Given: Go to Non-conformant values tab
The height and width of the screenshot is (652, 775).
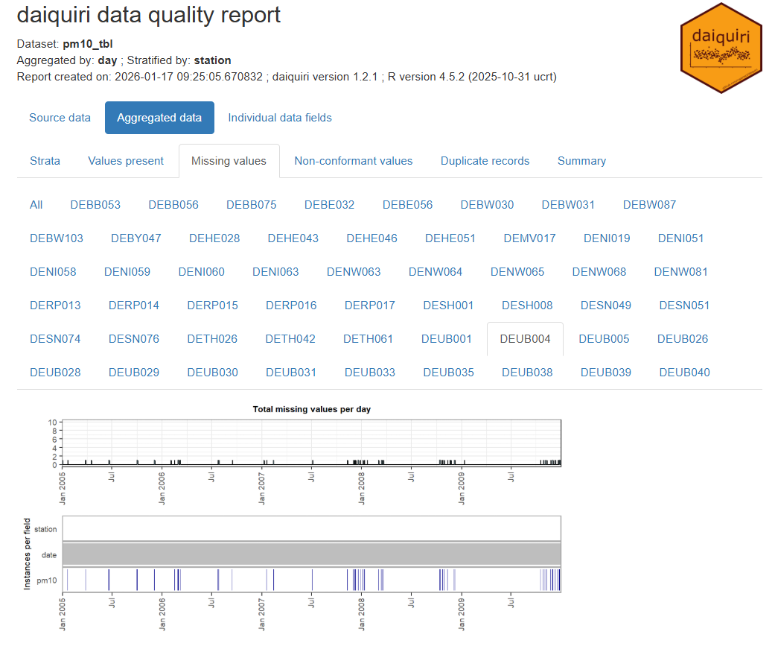Looking at the screenshot, I should (353, 161).
